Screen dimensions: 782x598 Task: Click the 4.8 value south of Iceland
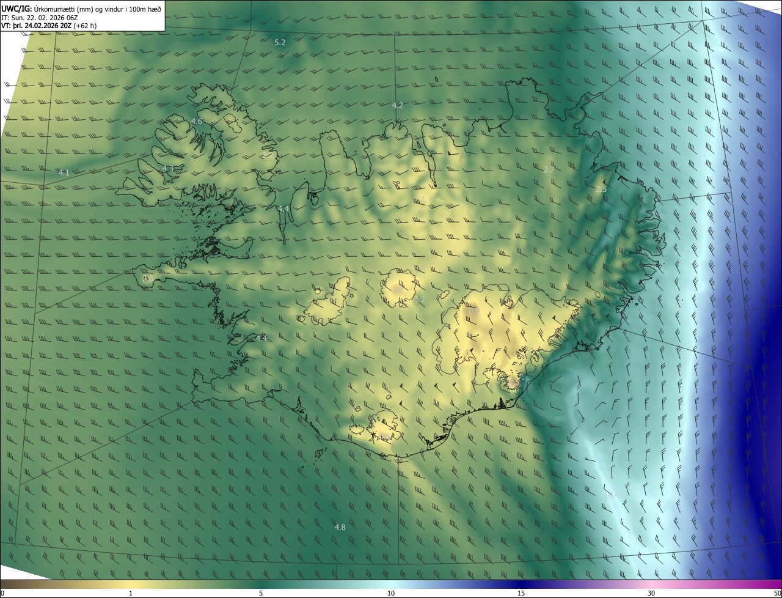pos(340,527)
